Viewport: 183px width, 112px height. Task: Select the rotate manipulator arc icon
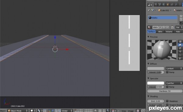[x=56, y=110]
